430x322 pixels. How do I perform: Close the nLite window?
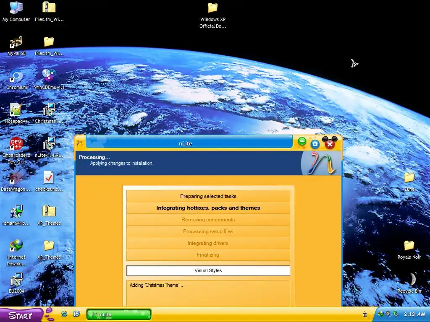330,144
